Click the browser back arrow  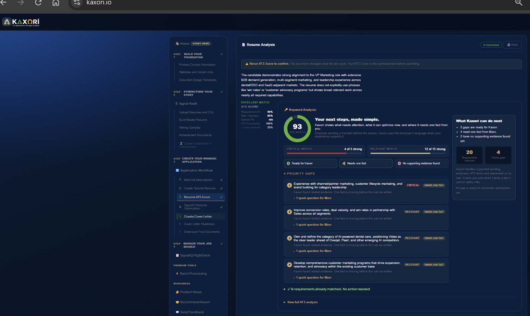[x=3, y=2]
